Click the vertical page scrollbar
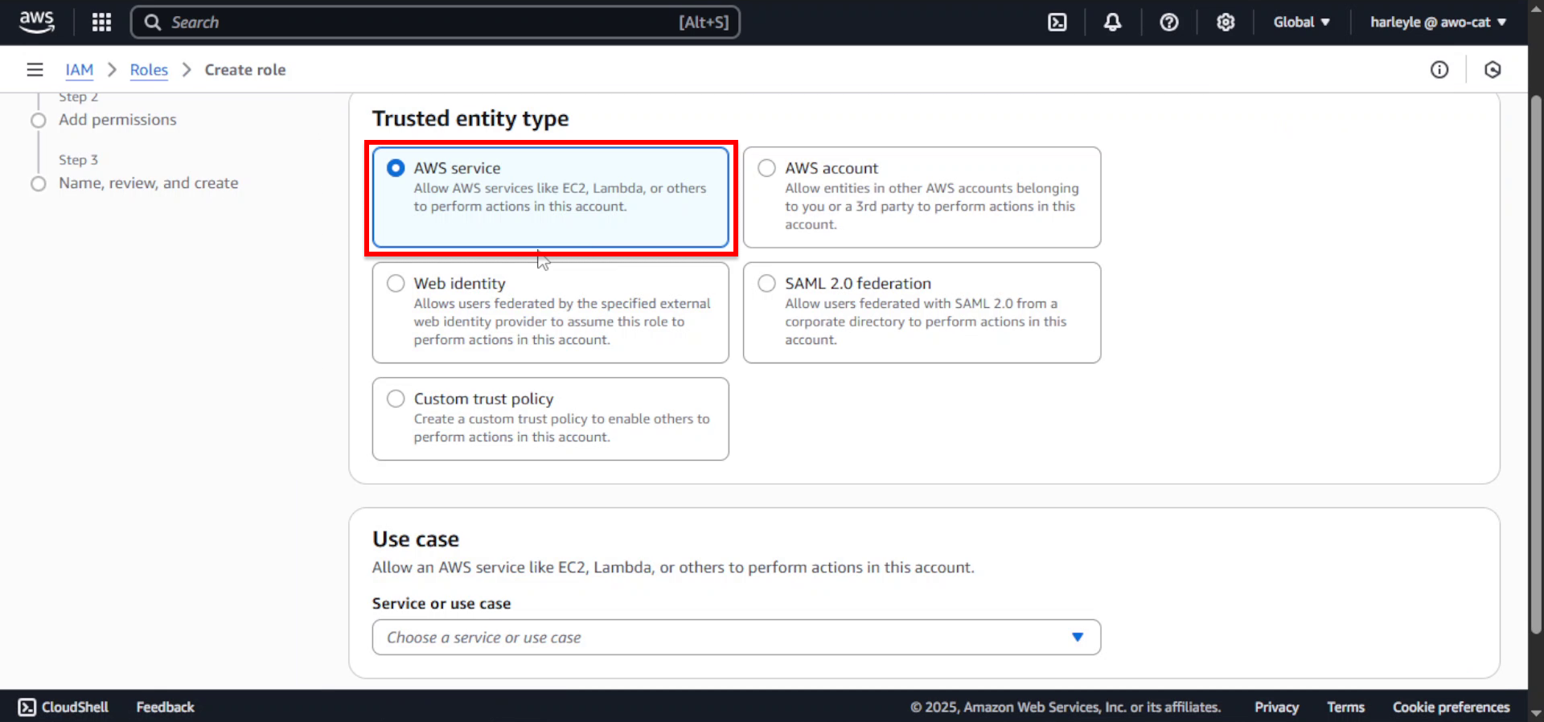The image size is (1544, 722). (x=1536, y=366)
